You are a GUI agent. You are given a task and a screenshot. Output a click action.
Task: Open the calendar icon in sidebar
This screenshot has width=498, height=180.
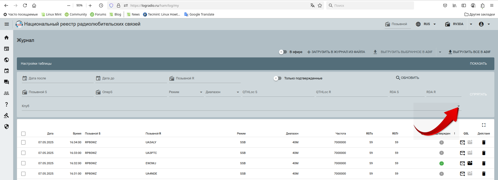[x=6, y=71]
